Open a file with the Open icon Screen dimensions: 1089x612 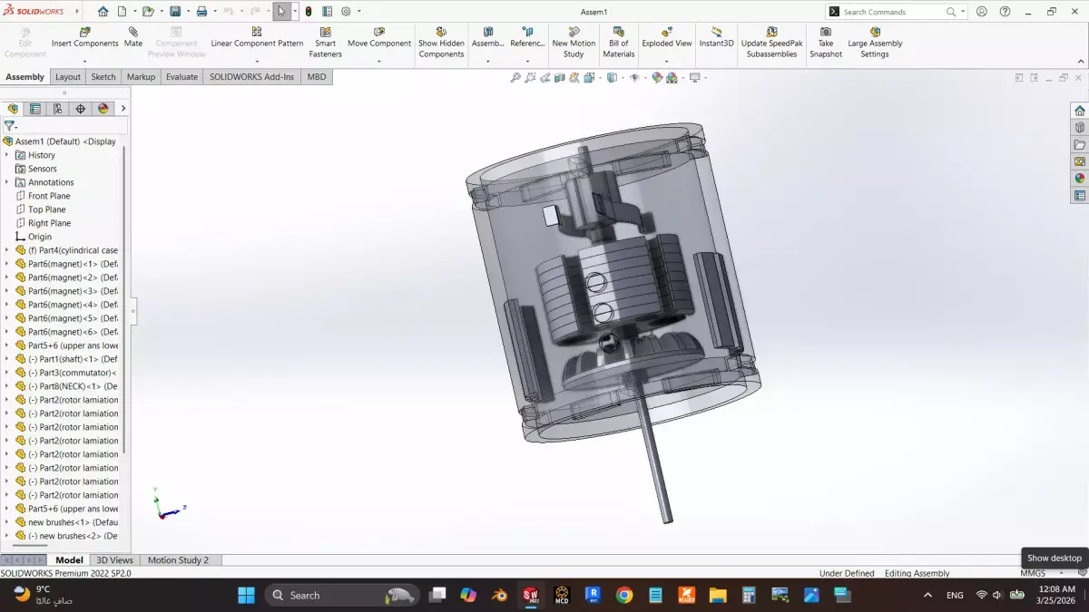click(x=148, y=12)
